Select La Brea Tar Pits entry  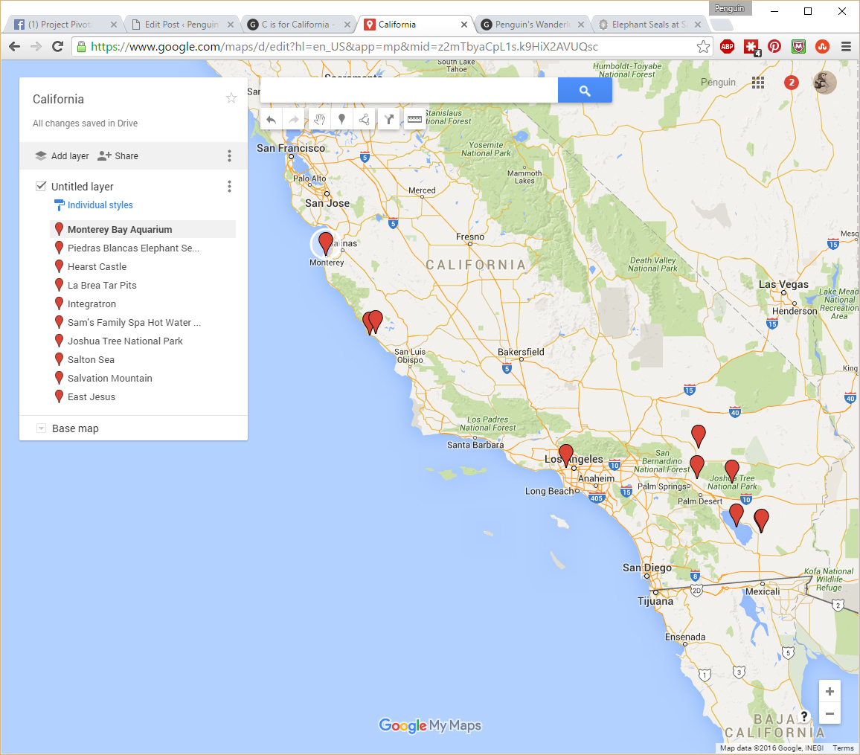(143, 285)
